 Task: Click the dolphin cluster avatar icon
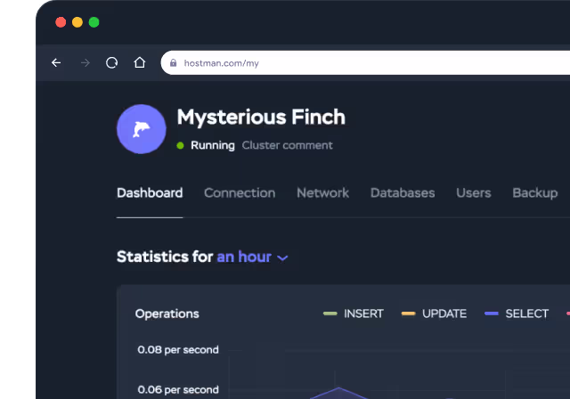coord(142,129)
